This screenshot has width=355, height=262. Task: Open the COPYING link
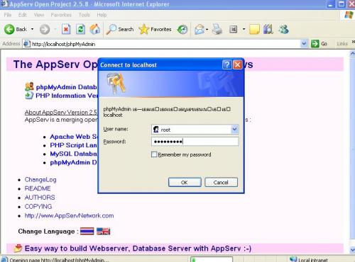(x=38, y=207)
